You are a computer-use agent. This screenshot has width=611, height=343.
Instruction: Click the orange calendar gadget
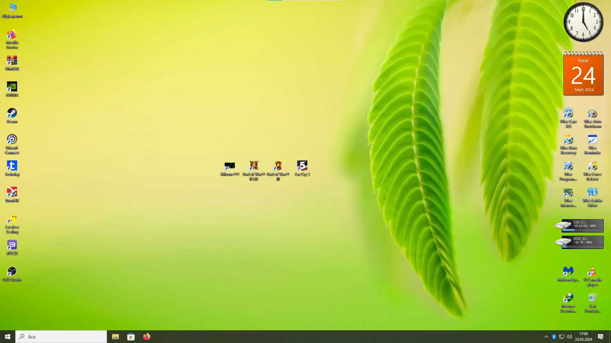(583, 74)
